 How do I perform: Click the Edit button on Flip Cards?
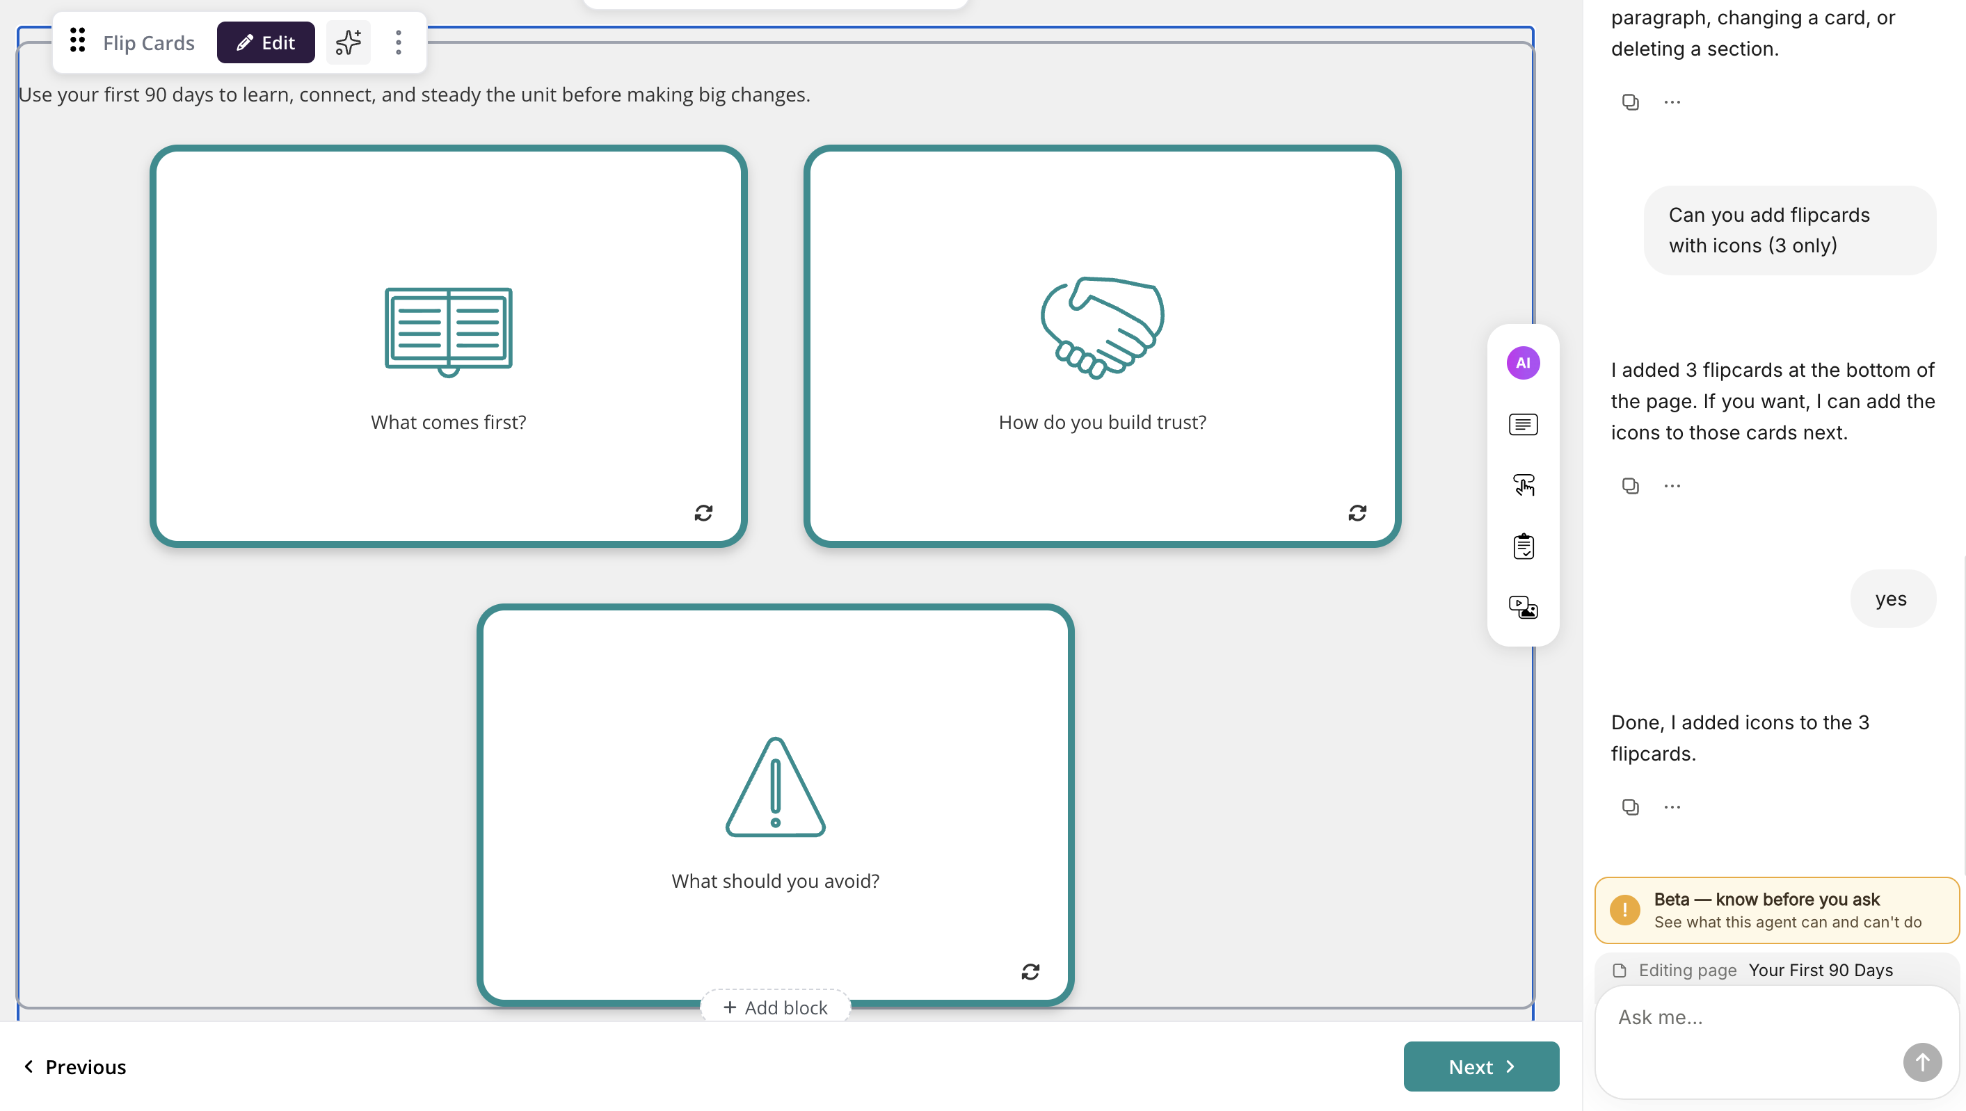tap(266, 42)
